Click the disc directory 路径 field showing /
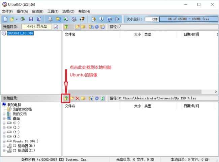The width and height of the screenshot is (219, 162). (x=168, y=27)
